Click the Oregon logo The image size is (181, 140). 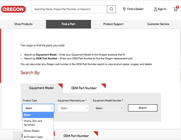(x=13, y=9)
